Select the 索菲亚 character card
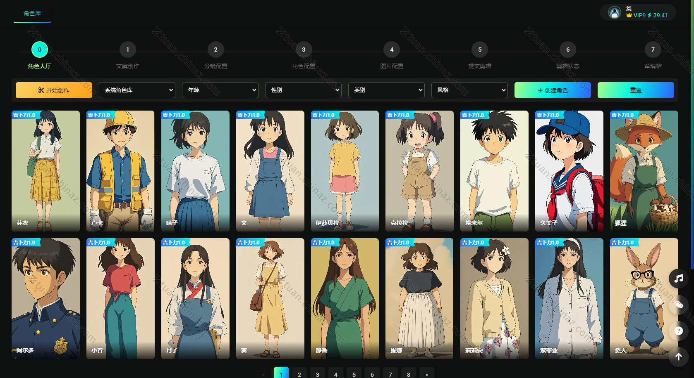The height and width of the screenshot is (378, 694). 569,298
